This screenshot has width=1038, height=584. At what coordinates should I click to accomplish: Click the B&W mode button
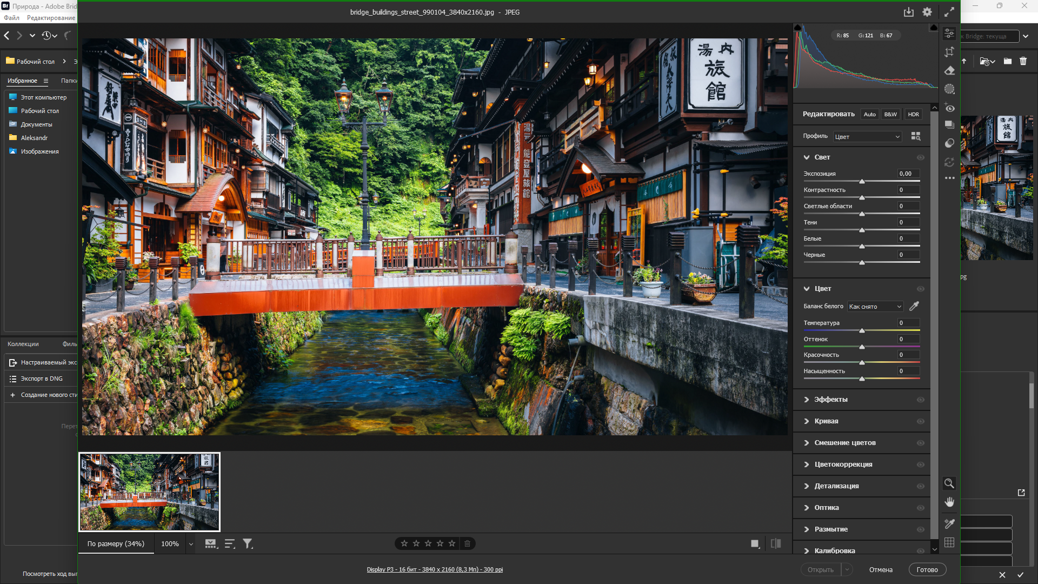coord(890,114)
